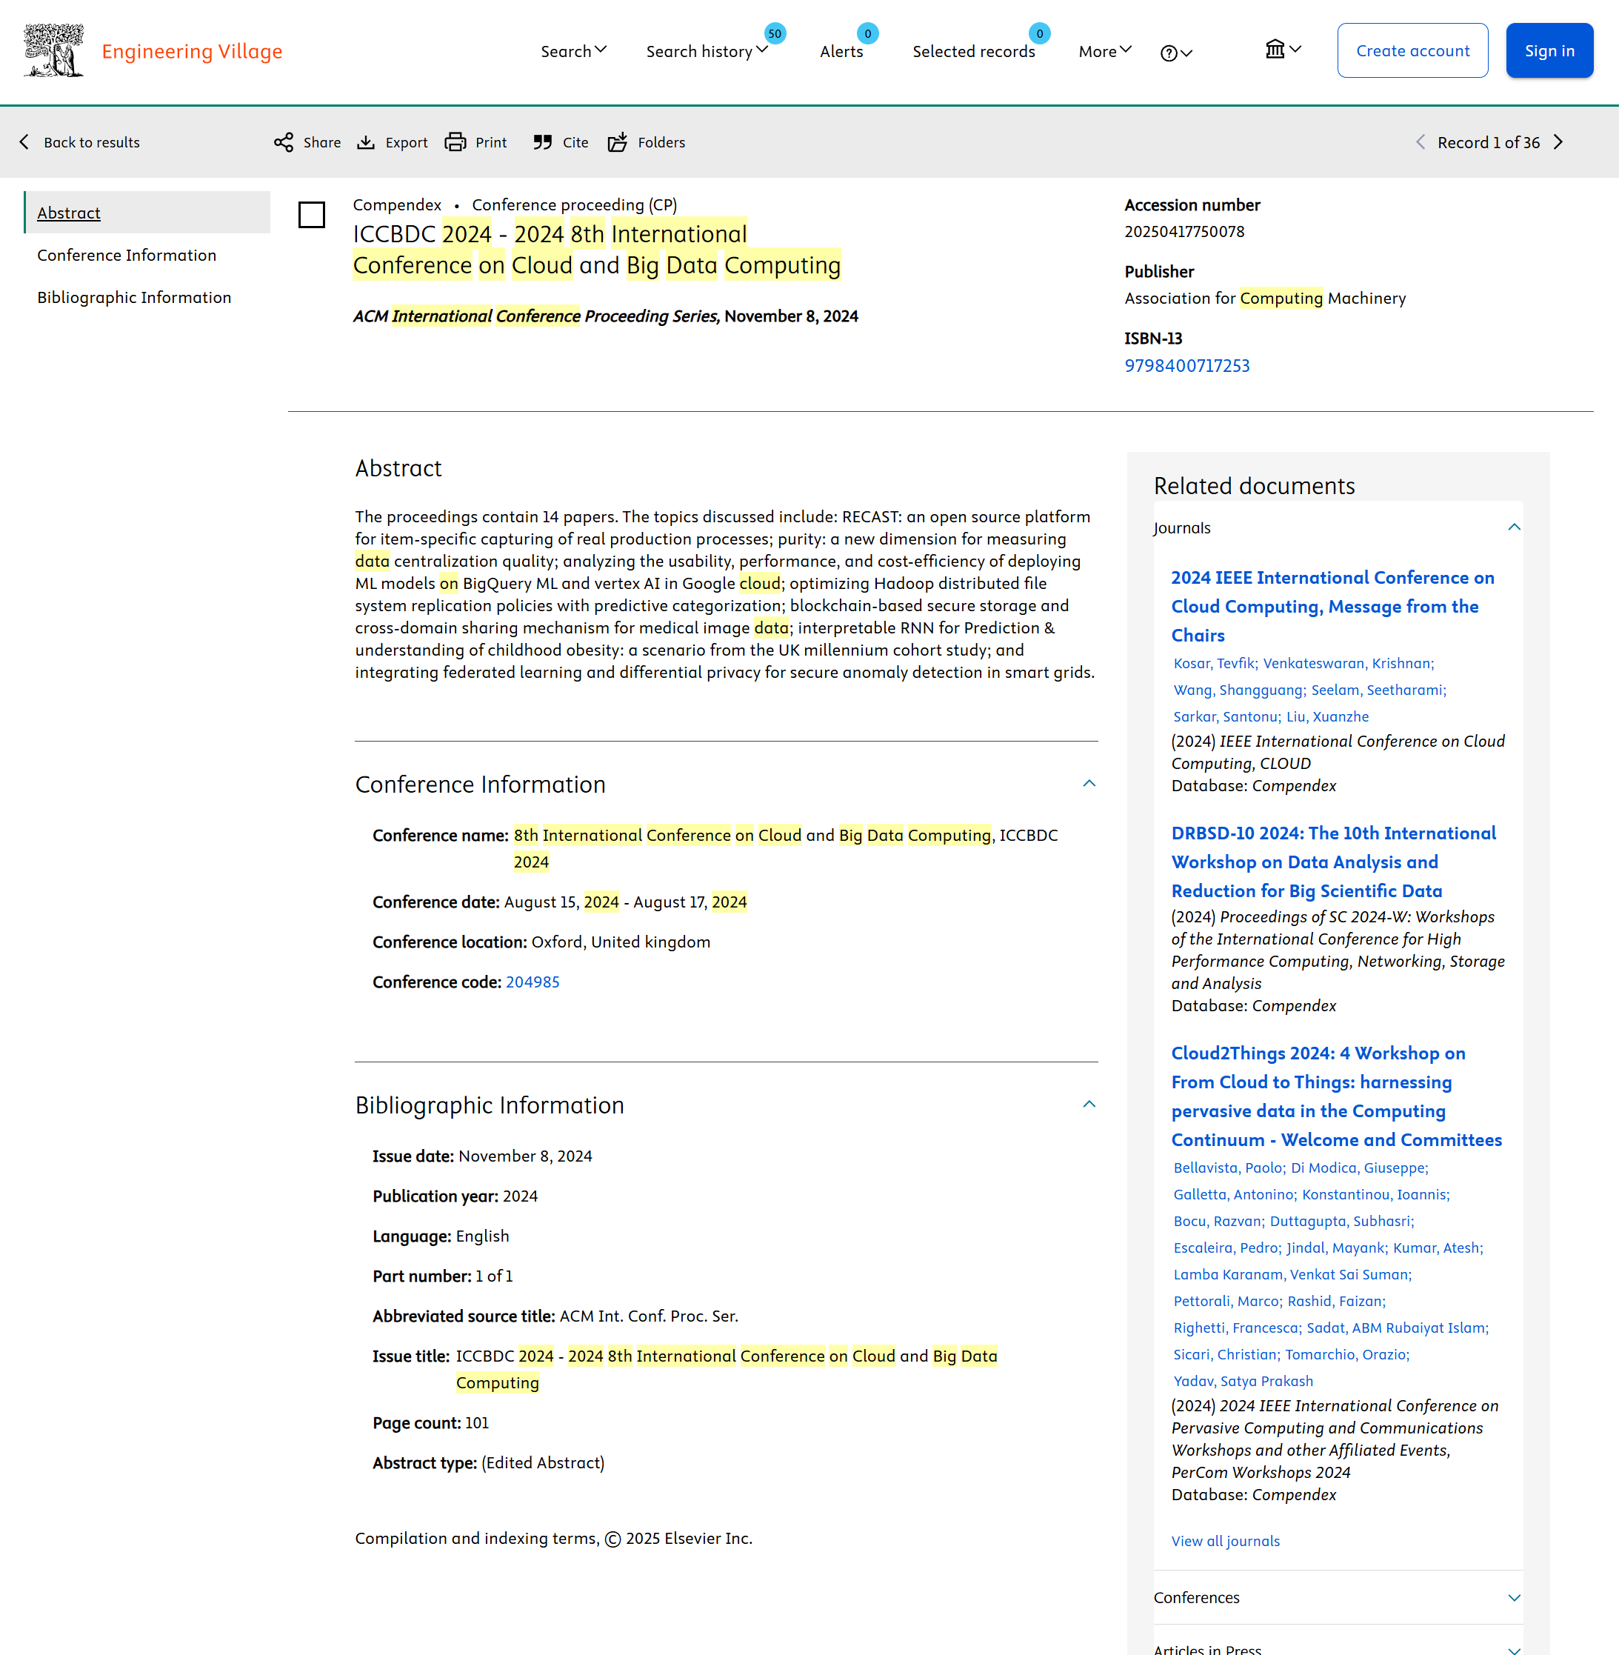This screenshot has width=1619, height=1655.
Task: Open the institution building icon menu
Action: [1282, 50]
